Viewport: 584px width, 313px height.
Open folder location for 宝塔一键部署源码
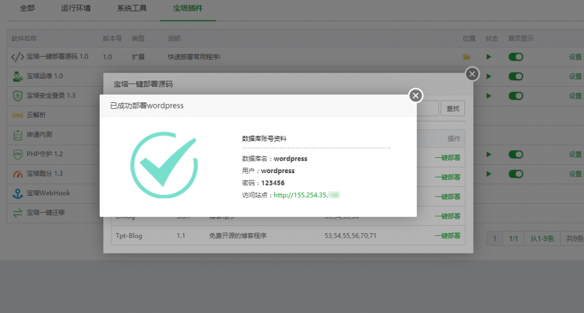(466, 57)
